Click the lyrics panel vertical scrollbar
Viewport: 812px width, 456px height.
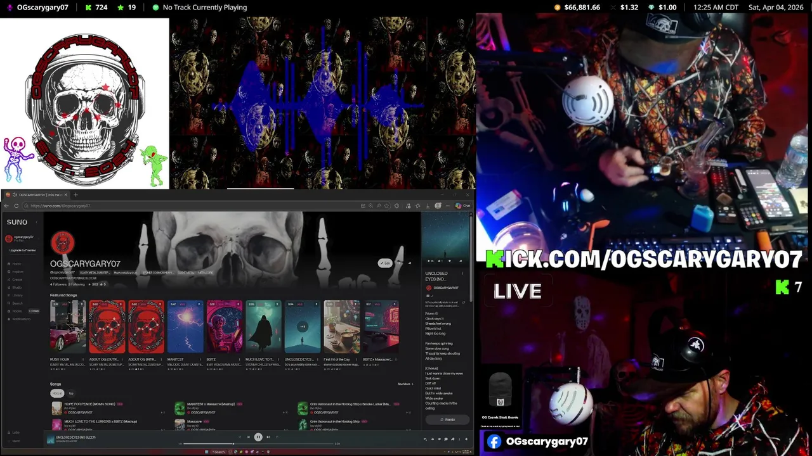click(x=471, y=258)
